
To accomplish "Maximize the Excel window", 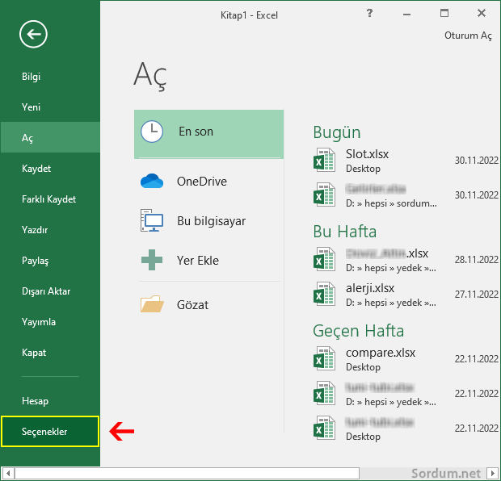I will pyautogui.click(x=444, y=13).
